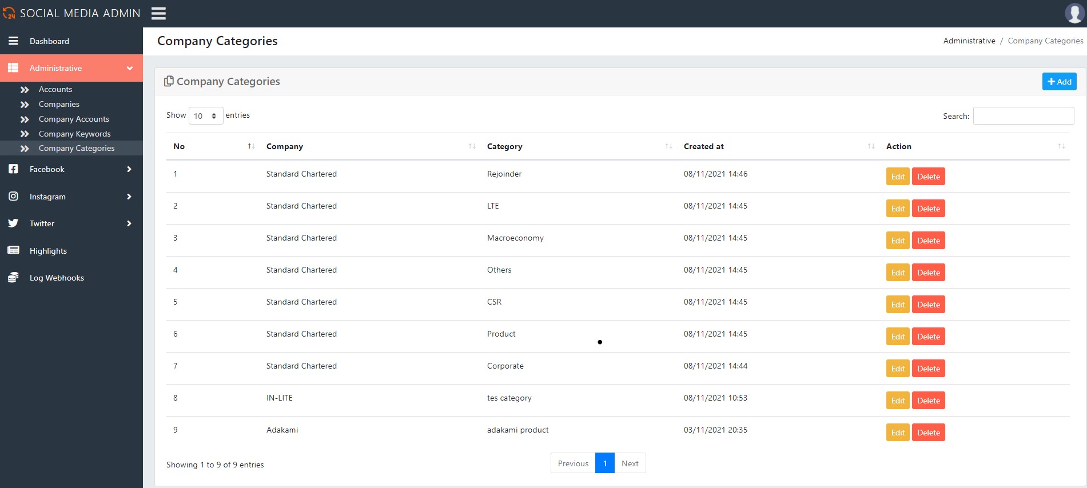
Task: Edit the CSR category row
Action: point(898,305)
